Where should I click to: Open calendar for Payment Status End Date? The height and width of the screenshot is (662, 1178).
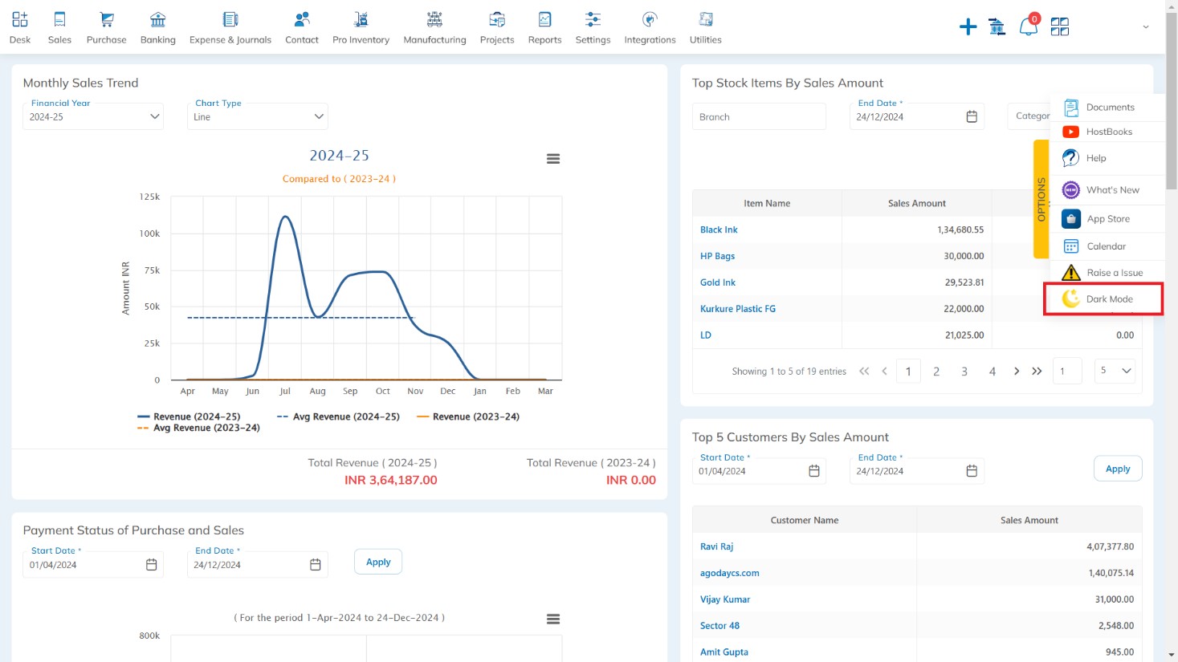pos(316,565)
